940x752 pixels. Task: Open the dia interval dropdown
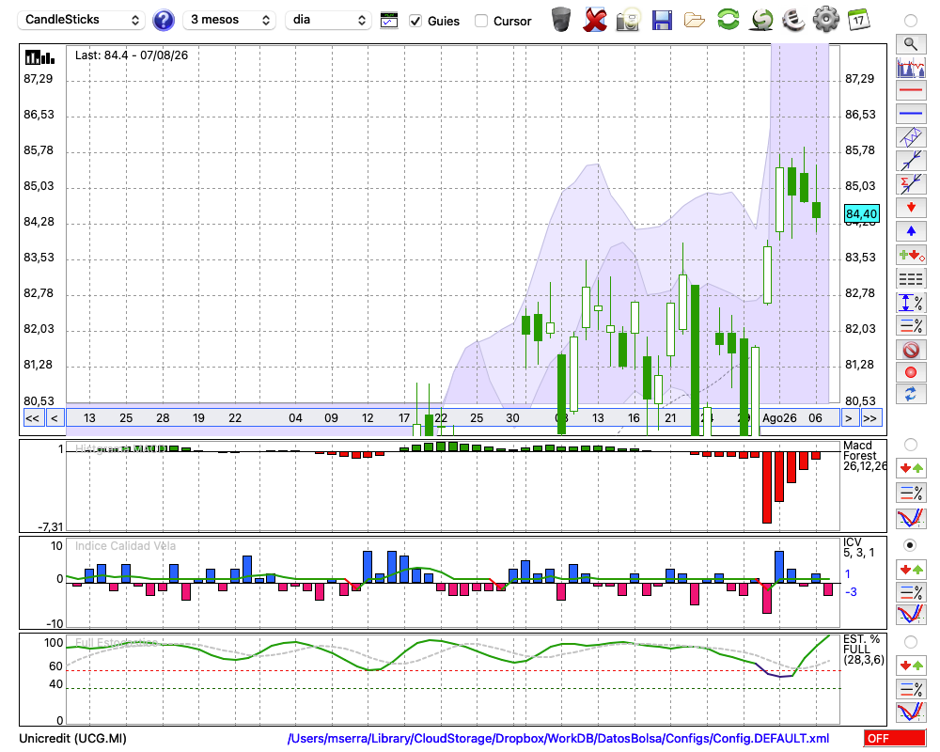point(328,20)
